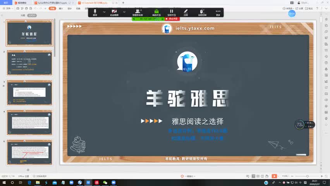Open the 一键美化 beautify option

click(x=188, y=176)
